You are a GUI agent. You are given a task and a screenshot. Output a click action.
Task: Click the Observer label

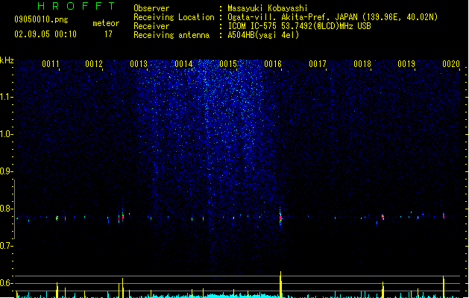pyautogui.click(x=151, y=8)
